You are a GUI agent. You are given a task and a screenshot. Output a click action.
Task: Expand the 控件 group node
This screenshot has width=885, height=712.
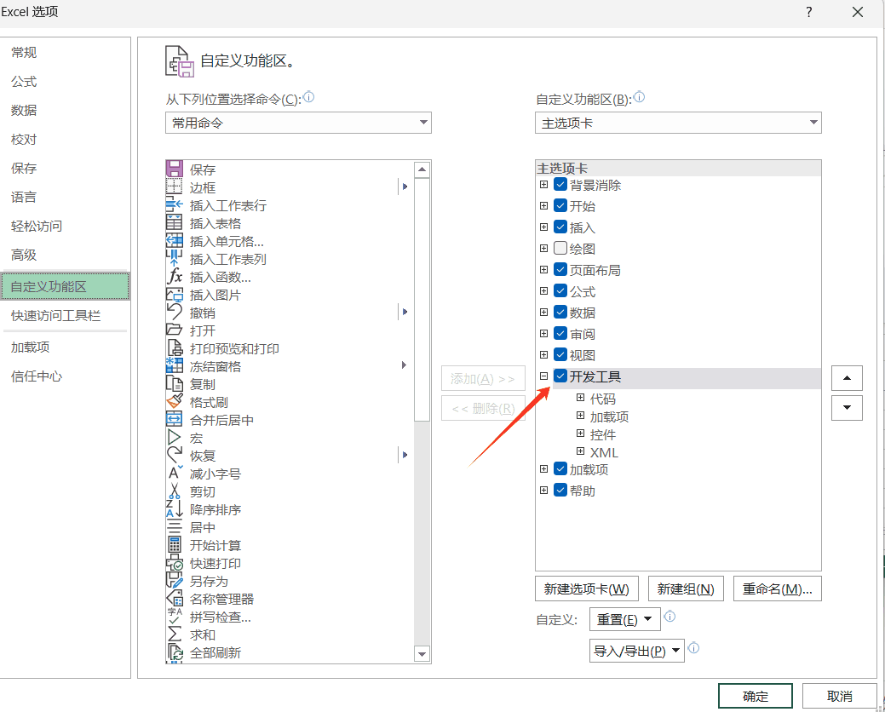coord(580,434)
